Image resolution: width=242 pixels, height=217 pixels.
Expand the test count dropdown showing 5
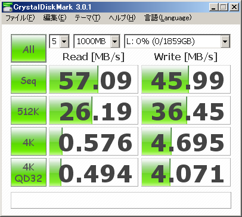64,41
